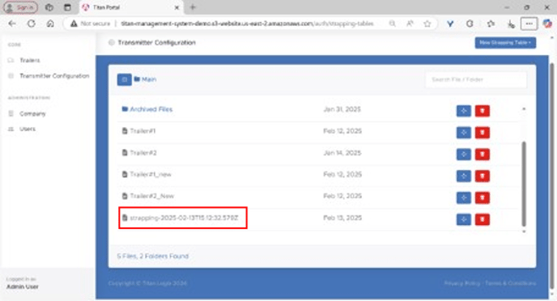
Task: Click the Read aloud icon in the address bar
Action: [410, 23]
